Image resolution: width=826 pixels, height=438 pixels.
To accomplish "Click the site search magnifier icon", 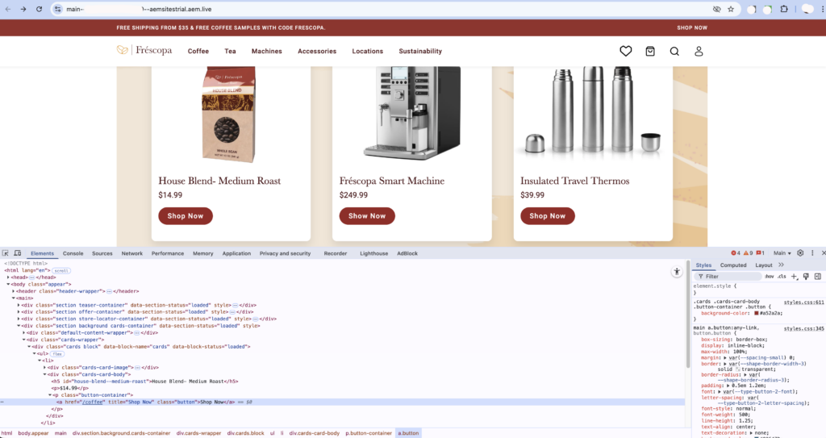I will [x=674, y=51].
